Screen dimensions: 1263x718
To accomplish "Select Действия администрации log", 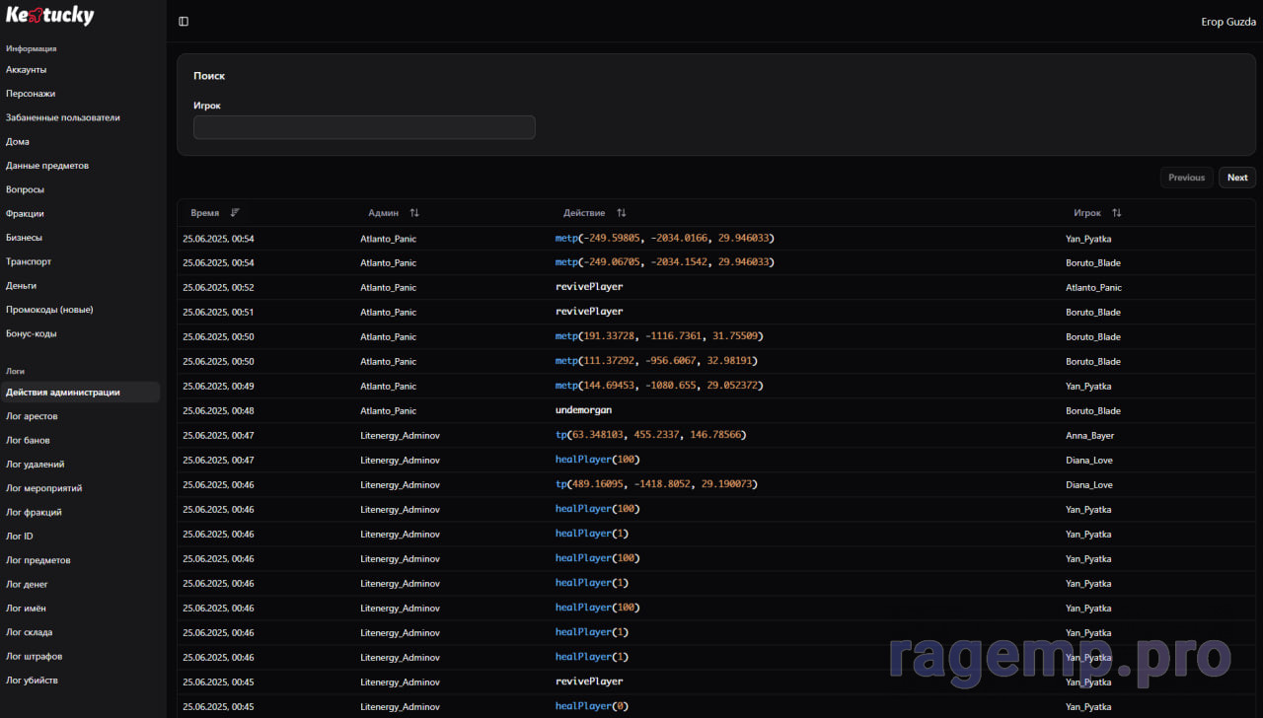I will 80,393.
